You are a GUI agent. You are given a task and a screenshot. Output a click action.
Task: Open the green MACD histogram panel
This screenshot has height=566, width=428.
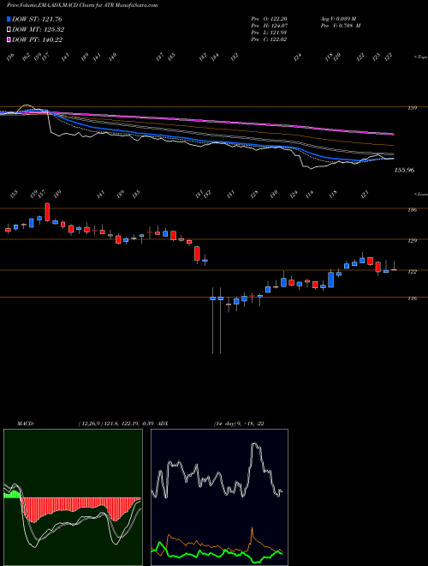73,497
